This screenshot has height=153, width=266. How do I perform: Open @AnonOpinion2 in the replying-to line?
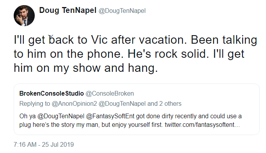[74, 104]
